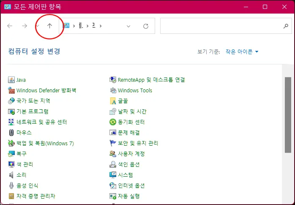This screenshot has height=205, width=295.
Task: Click the calendar clock icon for 날짜 및 시간
Action: pos(113,111)
